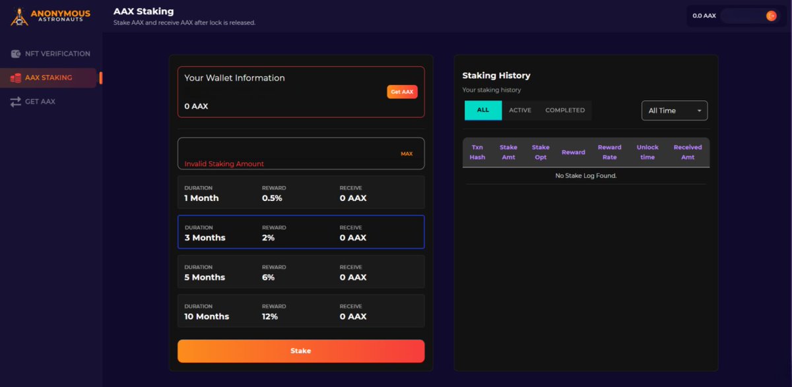The height and width of the screenshot is (387, 792).
Task: Click the orange Stake button
Action: click(x=301, y=351)
